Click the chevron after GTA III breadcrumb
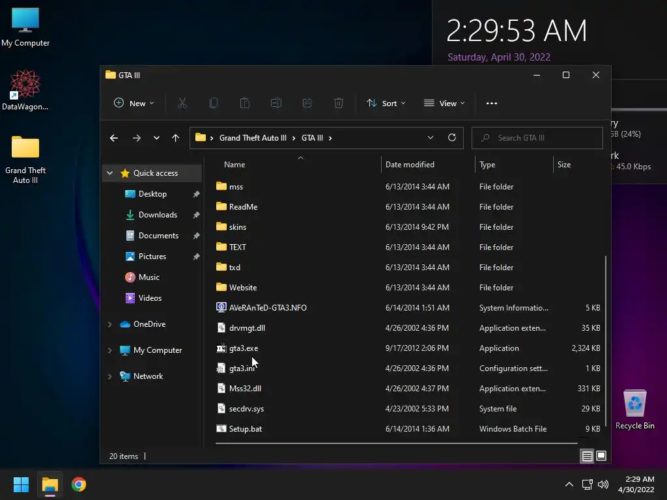 point(330,138)
